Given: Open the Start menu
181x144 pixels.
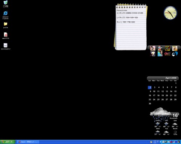Looking at the screenshot, I should click(x=8, y=142).
